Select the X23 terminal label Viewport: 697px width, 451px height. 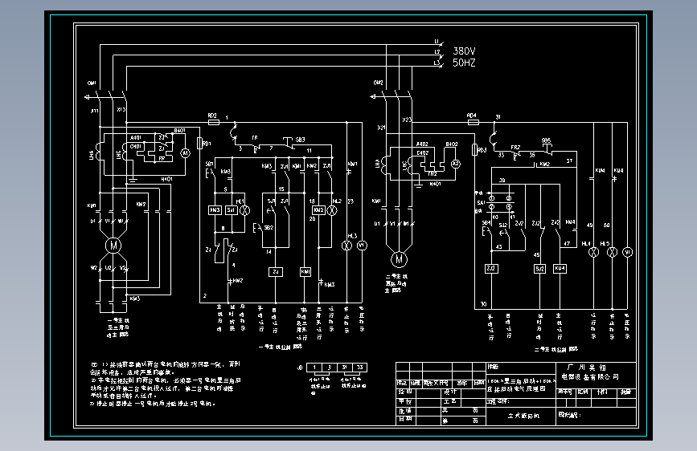point(407,120)
